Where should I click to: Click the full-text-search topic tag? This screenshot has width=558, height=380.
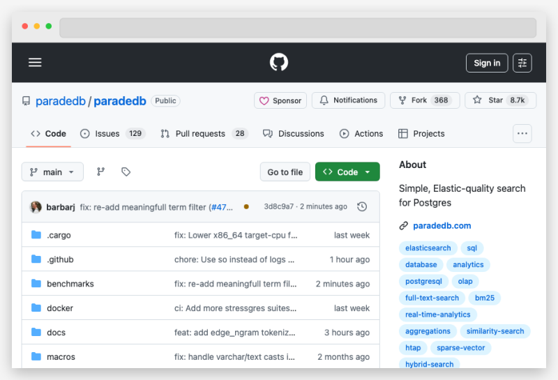coord(432,298)
